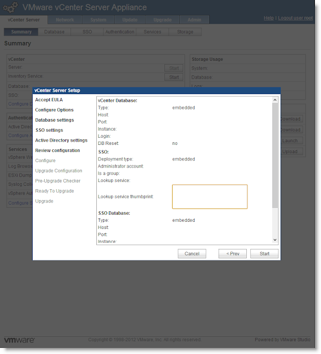Select the Upgrade Configuration wizard step

pos(59,171)
